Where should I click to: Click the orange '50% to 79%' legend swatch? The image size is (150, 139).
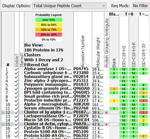[49, 29]
